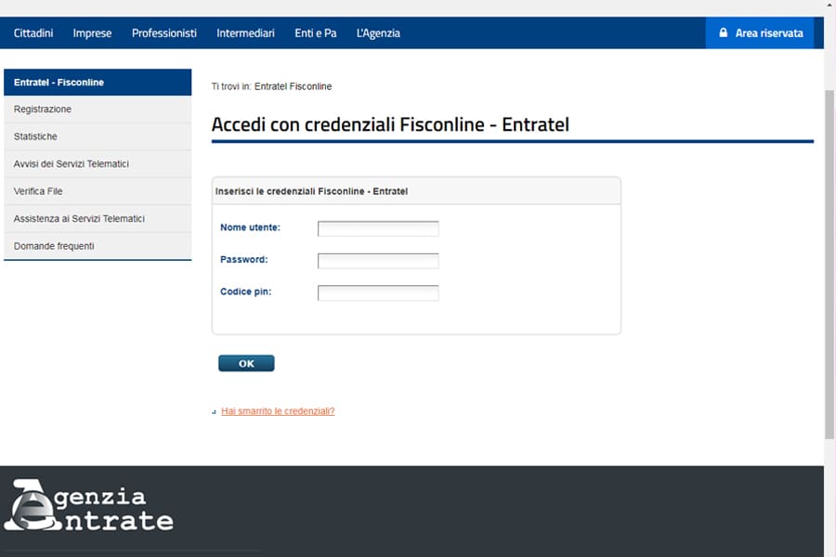Click the lock icon in Area riservata
The width and height of the screenshot is (836, 557).
[x=723, y=32]
